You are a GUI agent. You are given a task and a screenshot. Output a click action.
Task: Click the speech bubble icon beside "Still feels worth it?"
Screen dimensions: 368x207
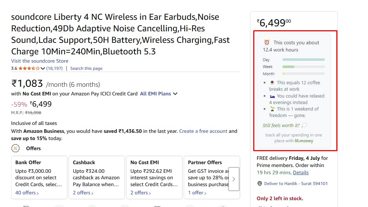point(304,126)
